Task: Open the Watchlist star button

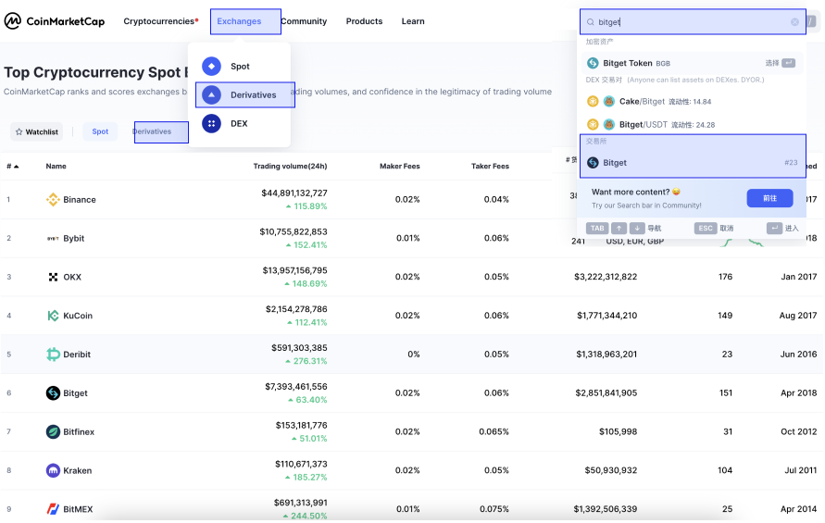Action: click(36, 131)
